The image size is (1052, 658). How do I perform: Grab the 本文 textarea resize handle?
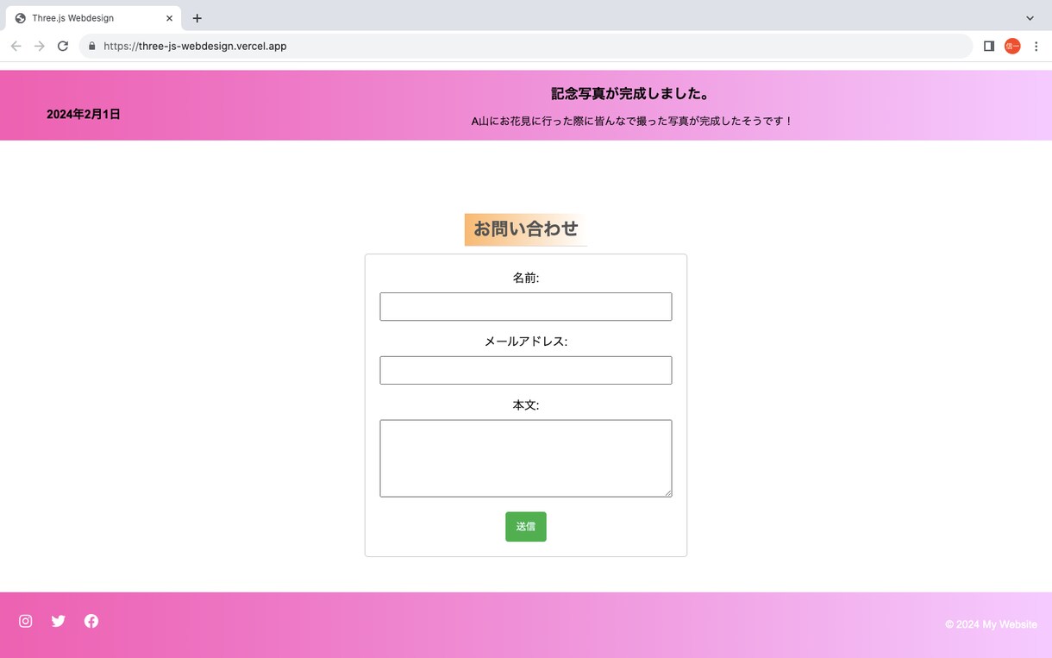(667, 492)
